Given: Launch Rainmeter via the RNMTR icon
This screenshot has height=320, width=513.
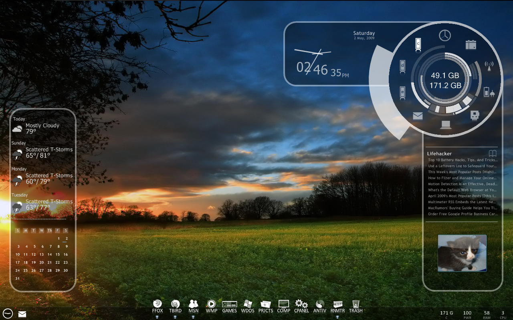Looking at the screenshot, I should click(x=338, y=304).
